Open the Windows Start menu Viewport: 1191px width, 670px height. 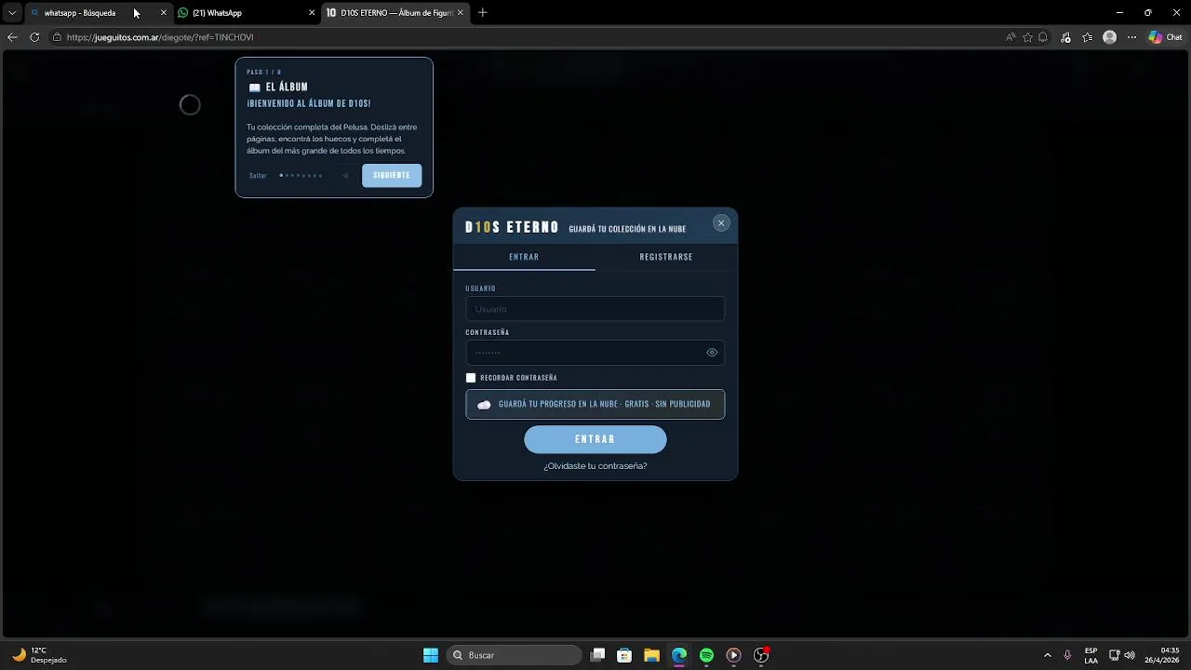[431, 655]
